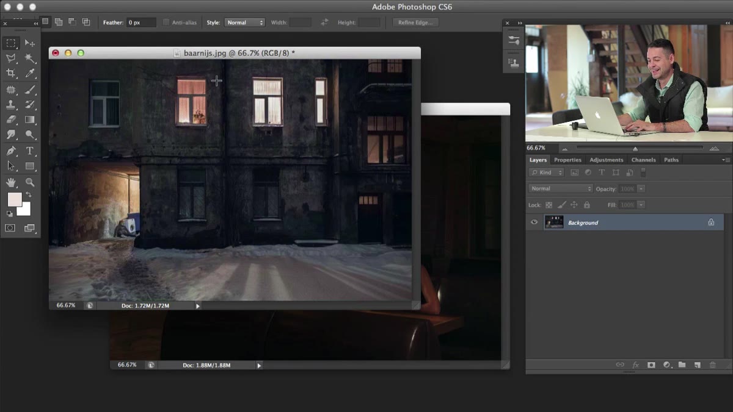
Task: Adjust the Navigator zoom slider
Action: (635, 148)
